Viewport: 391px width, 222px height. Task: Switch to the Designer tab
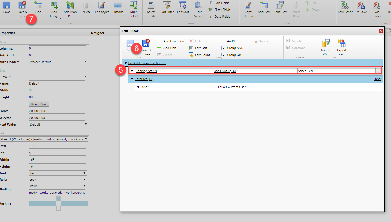point(97,33)
